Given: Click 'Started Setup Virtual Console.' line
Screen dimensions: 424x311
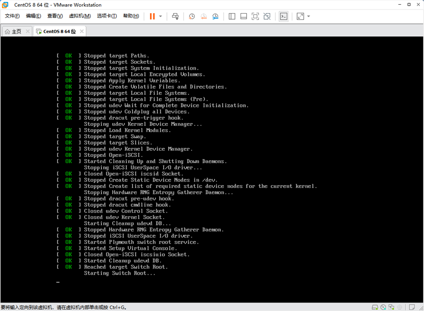Looking at the screenshot, I should (x=117, y=248).
